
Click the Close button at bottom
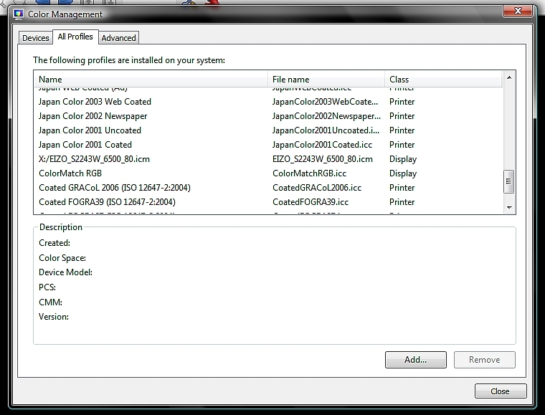point(500,391)
